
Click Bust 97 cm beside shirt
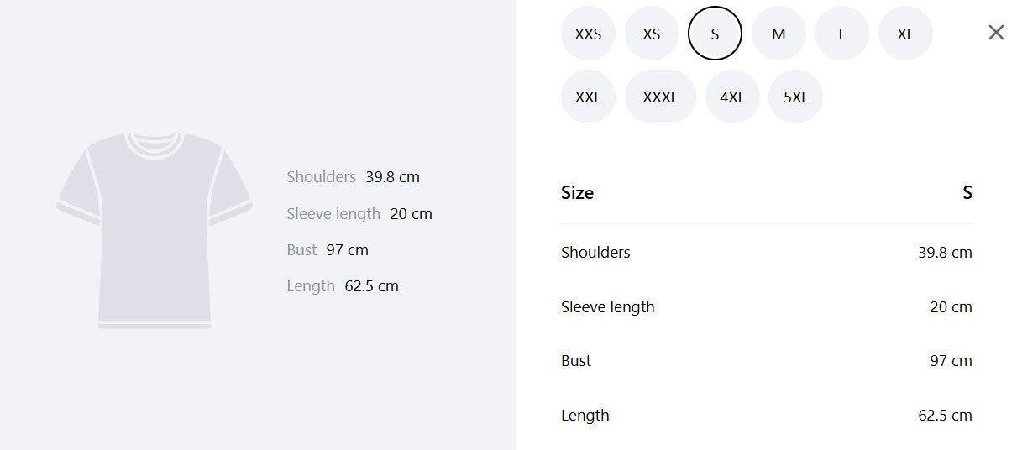click(328, 250)
